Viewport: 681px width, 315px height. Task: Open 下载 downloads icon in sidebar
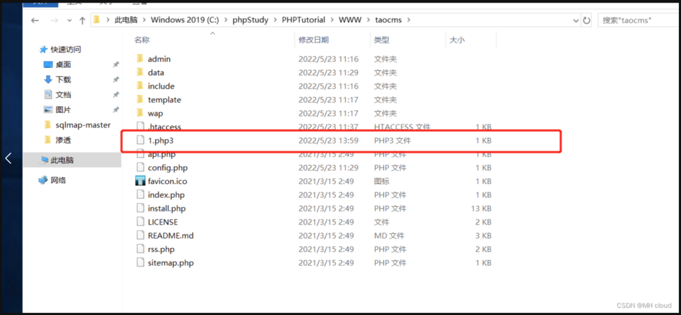(x=48, y=80)
